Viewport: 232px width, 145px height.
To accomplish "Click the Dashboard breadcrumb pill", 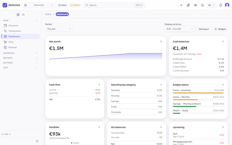I will pyautogui.click(x=62, y=14).
